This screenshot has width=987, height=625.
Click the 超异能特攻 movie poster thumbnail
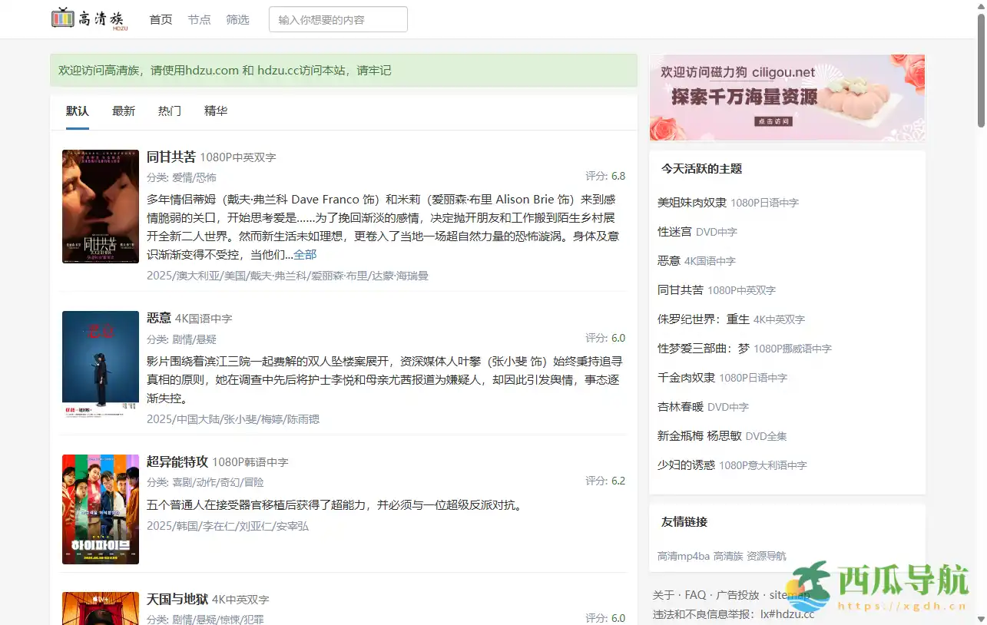tap(101, 509)
